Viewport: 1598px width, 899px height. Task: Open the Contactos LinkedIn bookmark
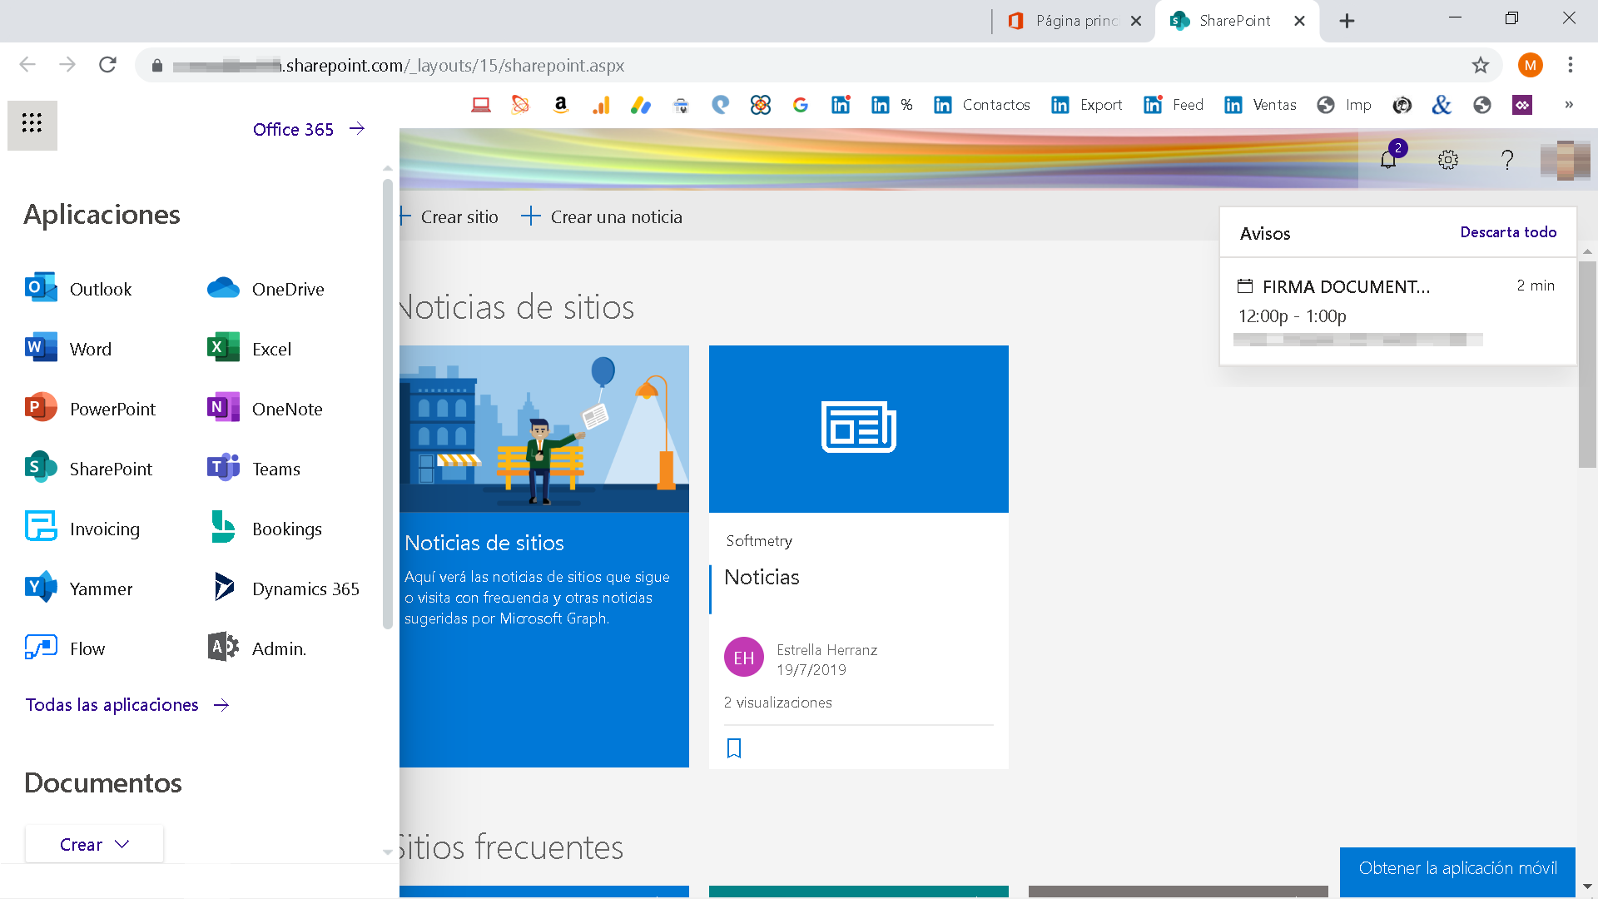[982, 105]
